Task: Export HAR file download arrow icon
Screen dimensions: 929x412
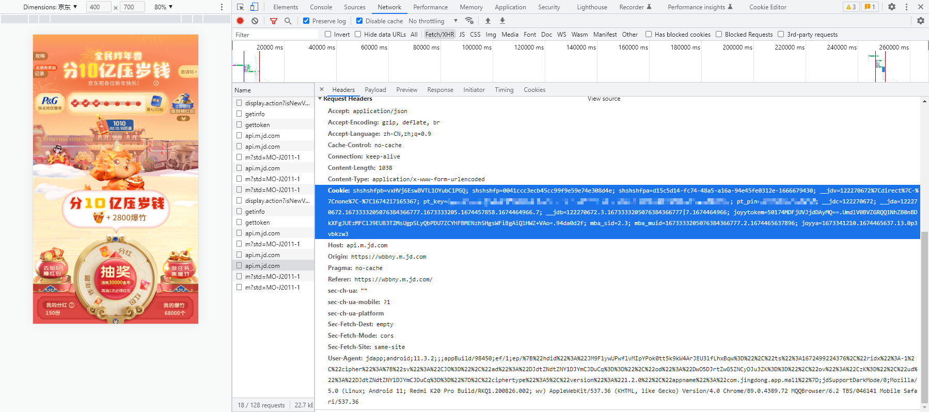Action: point(502,21)
